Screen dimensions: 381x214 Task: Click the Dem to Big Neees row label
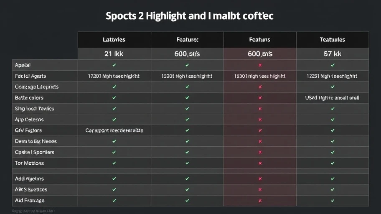(x=36, y=141)
